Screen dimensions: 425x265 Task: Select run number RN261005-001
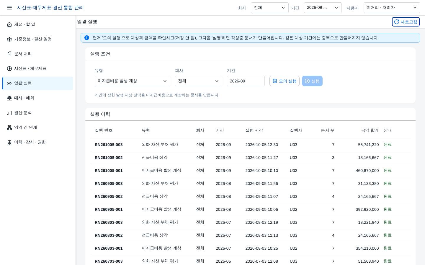pyautogui.click(x=109, y=170)
